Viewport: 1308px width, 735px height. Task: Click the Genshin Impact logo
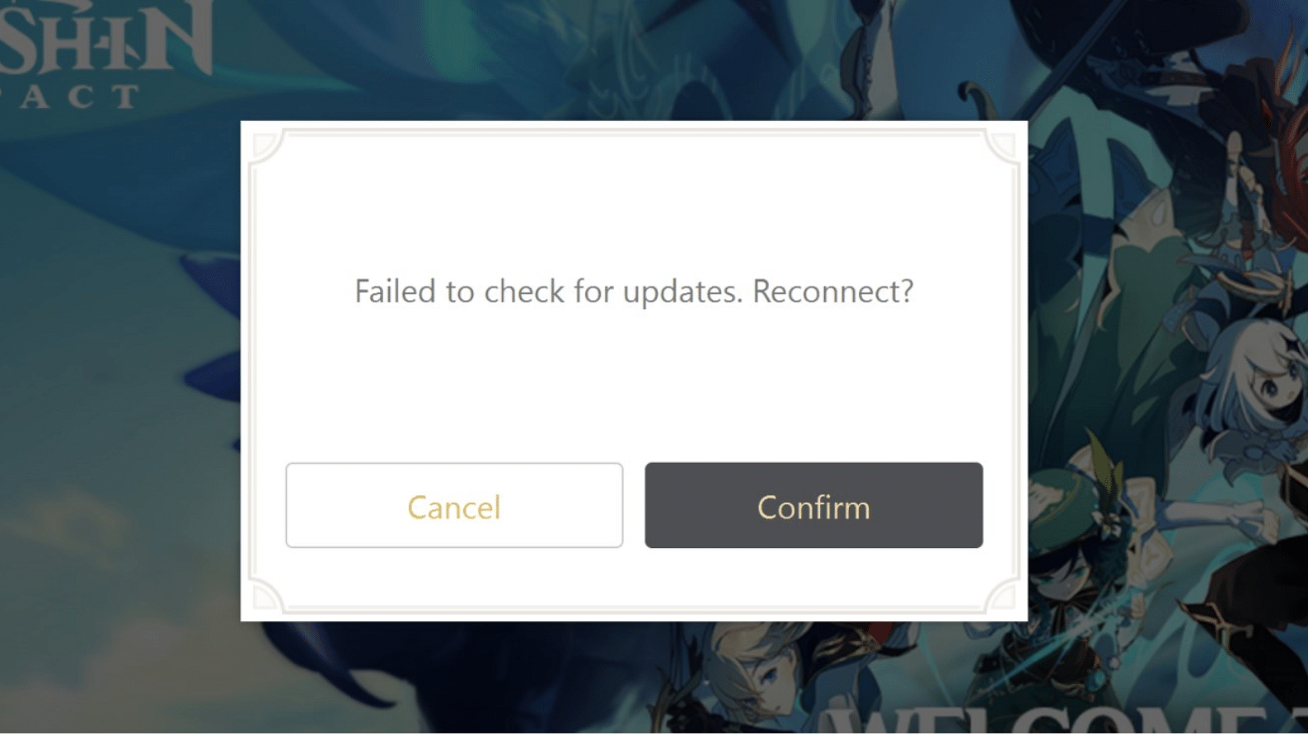105,54
